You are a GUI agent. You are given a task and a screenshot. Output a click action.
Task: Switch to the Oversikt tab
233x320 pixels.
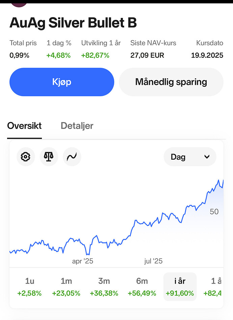click(x=24, y=126)
